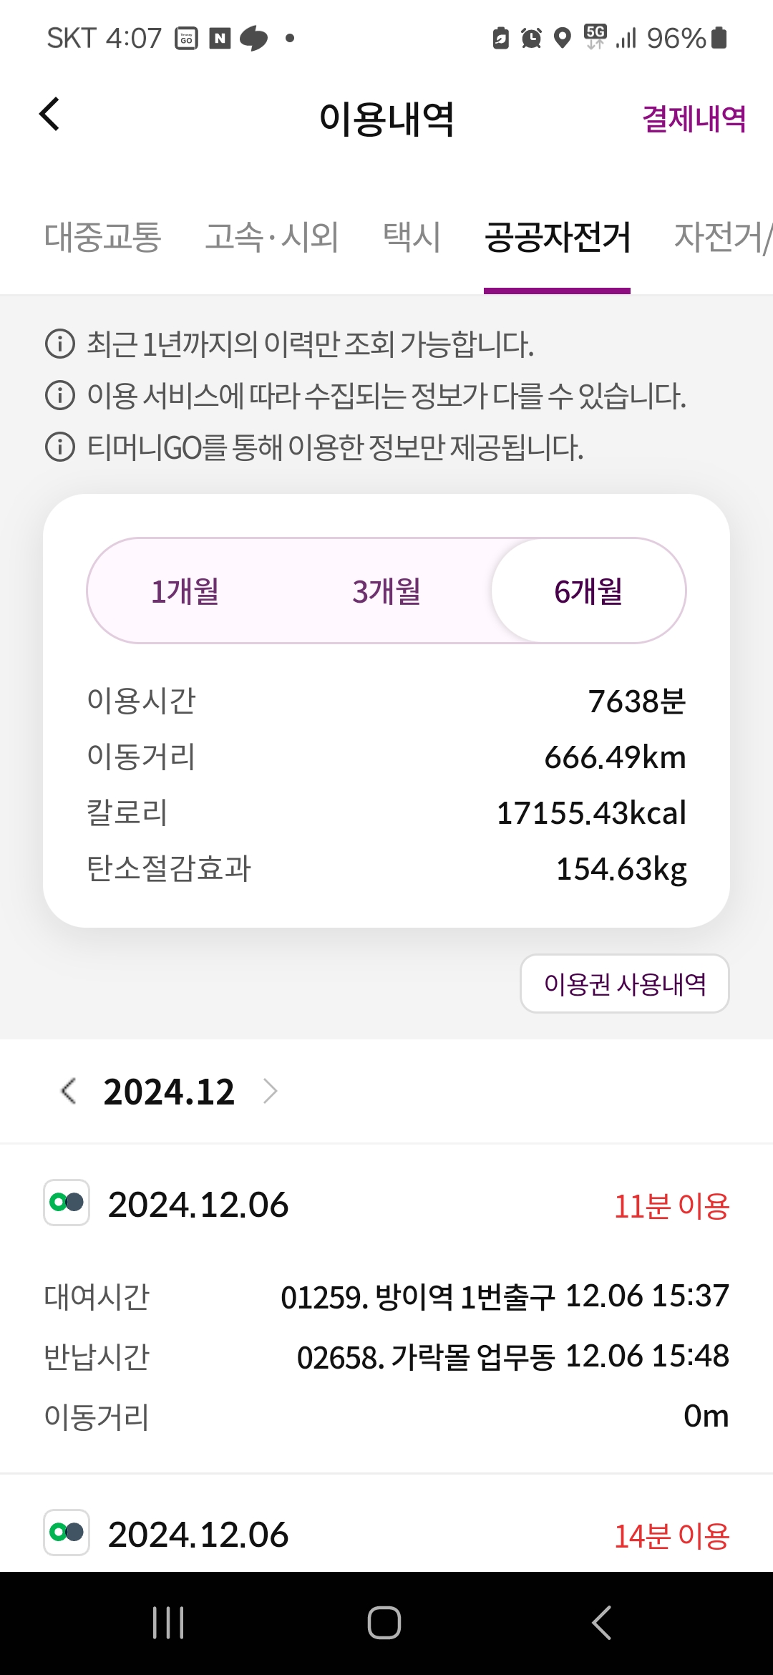Viewport: 773px width, 1675px height.
Task: Tap bike icon of 11분 이용 entry
Action: [67, 1203]
